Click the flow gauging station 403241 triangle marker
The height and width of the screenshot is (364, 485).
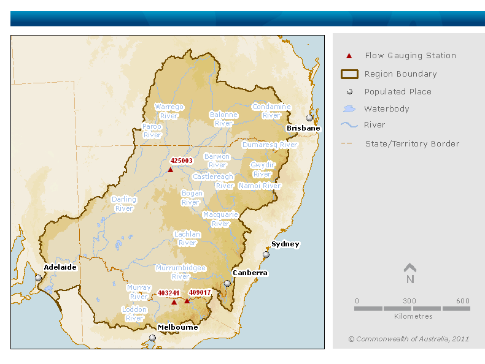pos(174,302)
